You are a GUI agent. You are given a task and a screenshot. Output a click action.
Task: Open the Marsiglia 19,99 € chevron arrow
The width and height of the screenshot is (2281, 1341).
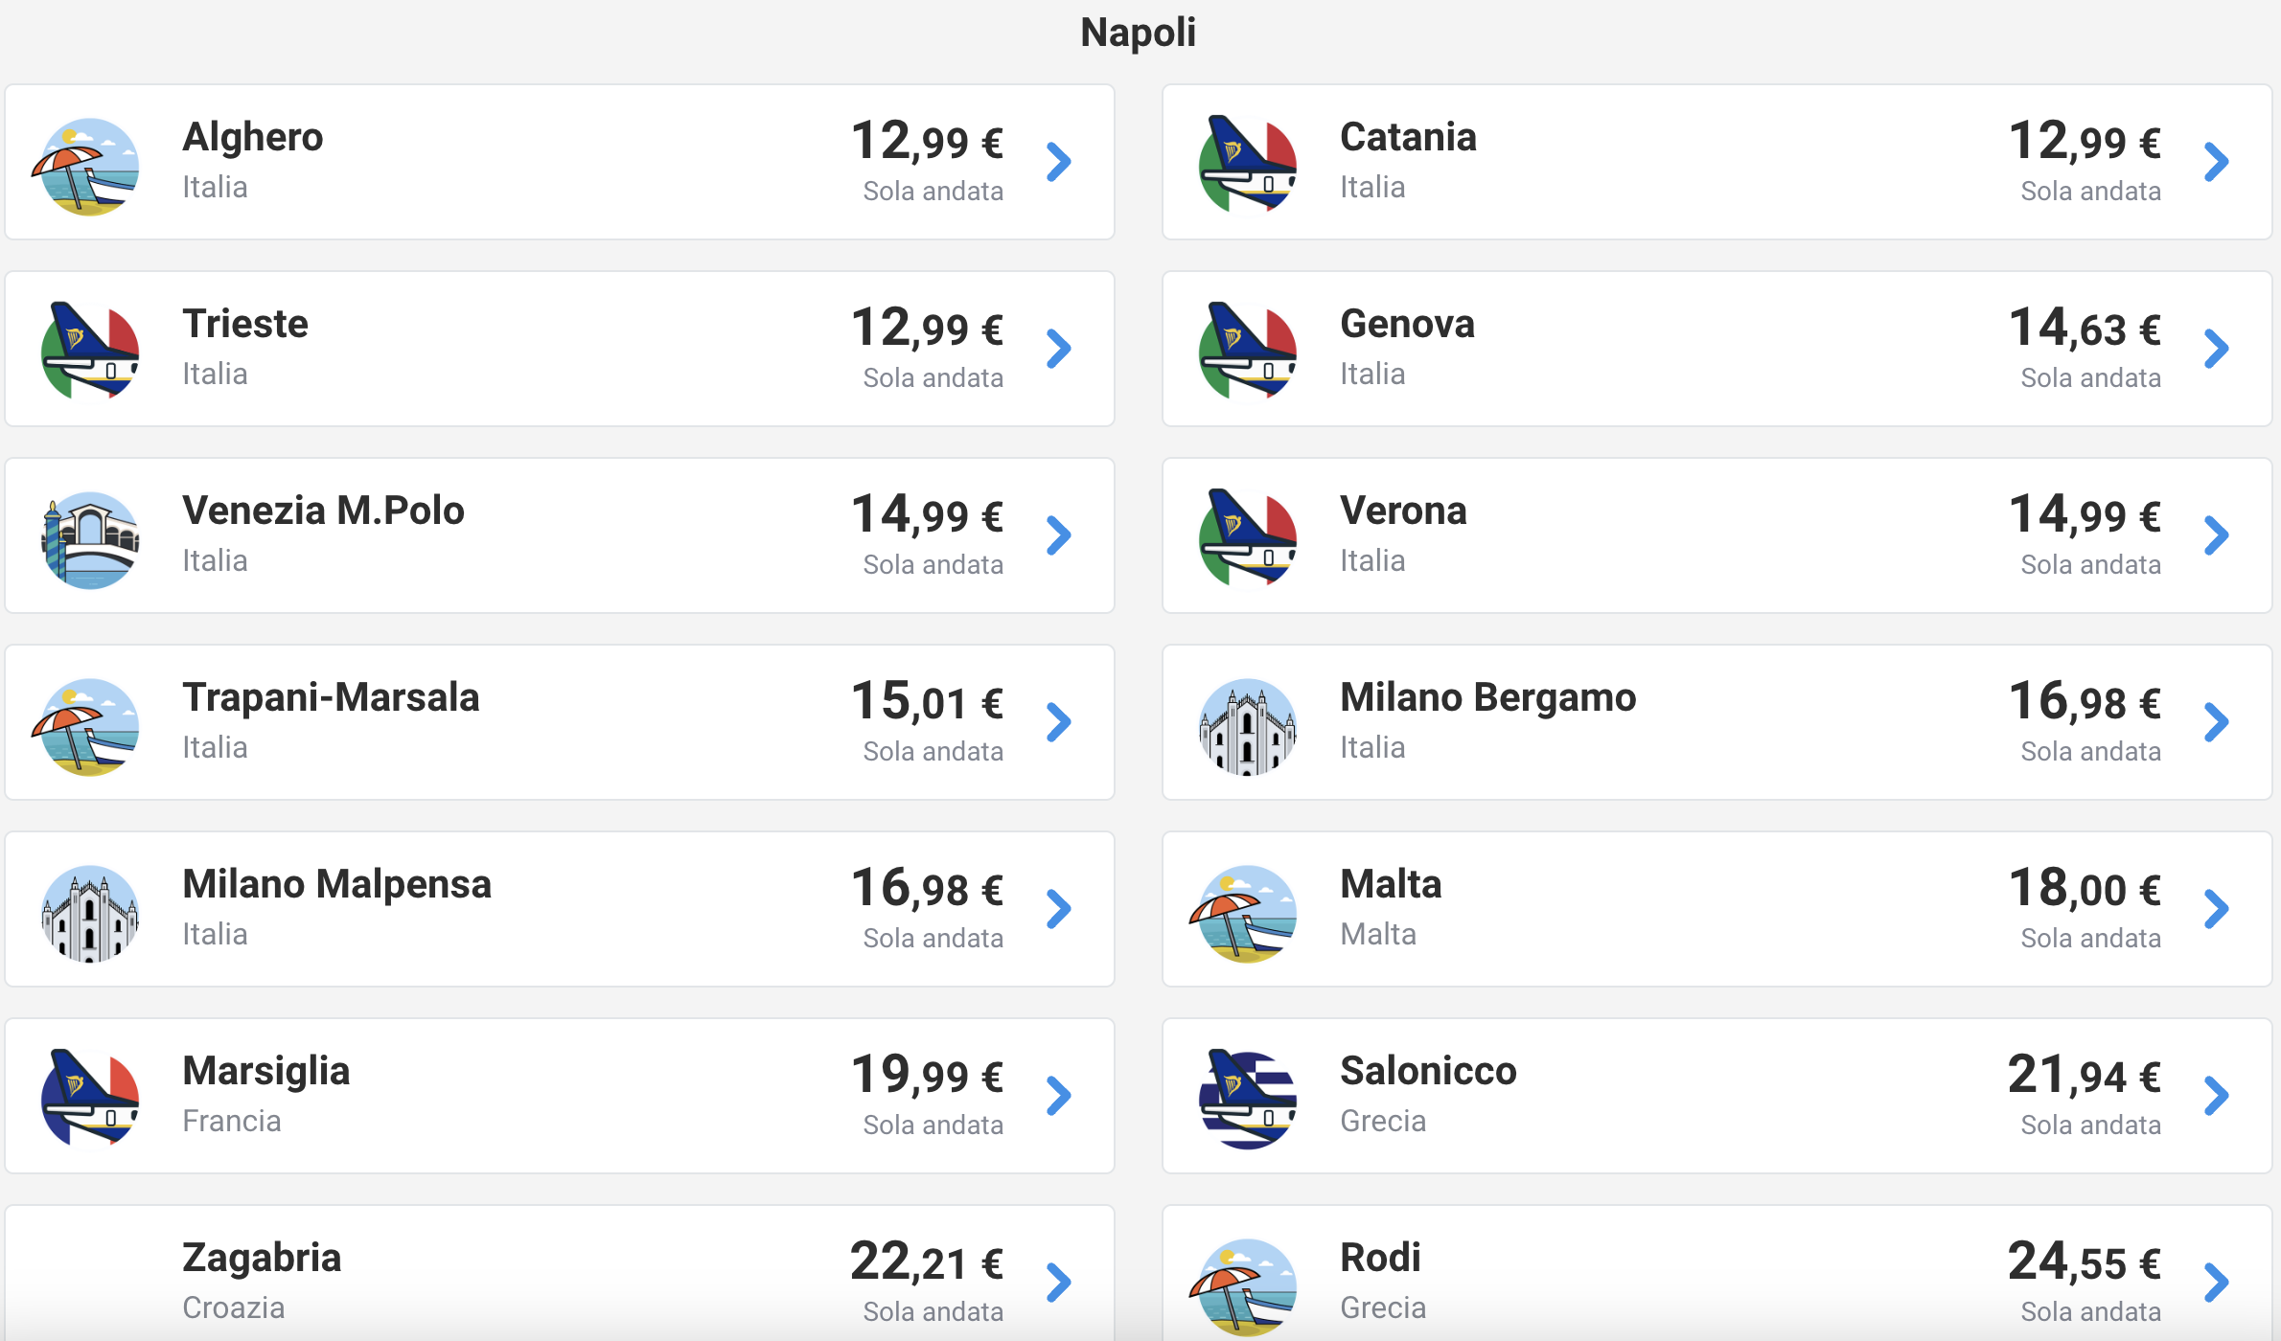click(x=1059, y=1096)
